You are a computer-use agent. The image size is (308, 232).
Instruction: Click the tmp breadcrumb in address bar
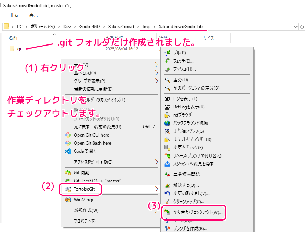(146, 27)
